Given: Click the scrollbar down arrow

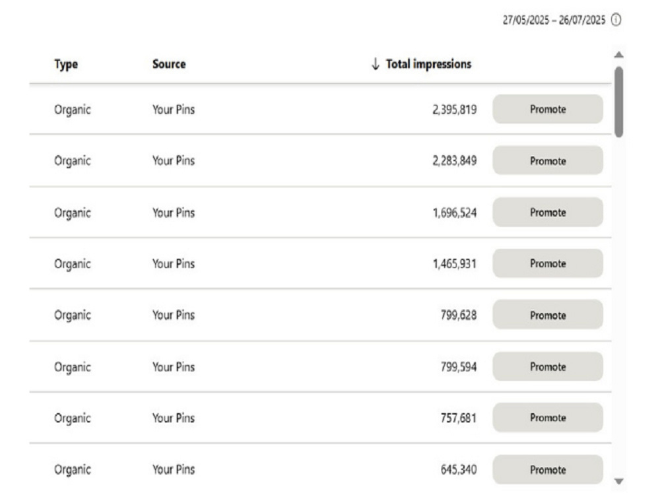Looking at the screenshot, I should point(619,481).
